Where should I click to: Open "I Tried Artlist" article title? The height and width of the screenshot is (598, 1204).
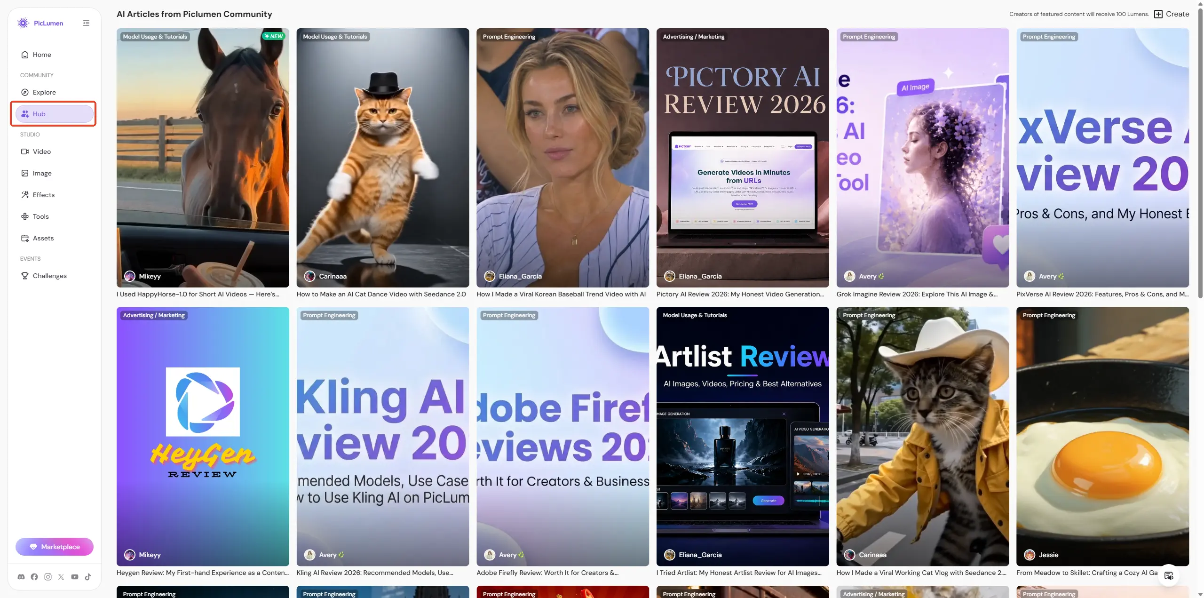[739, 573]
